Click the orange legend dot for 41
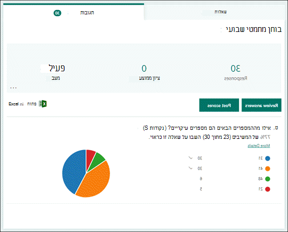Screen dimensions: 288x232 (x=268, y=169)
